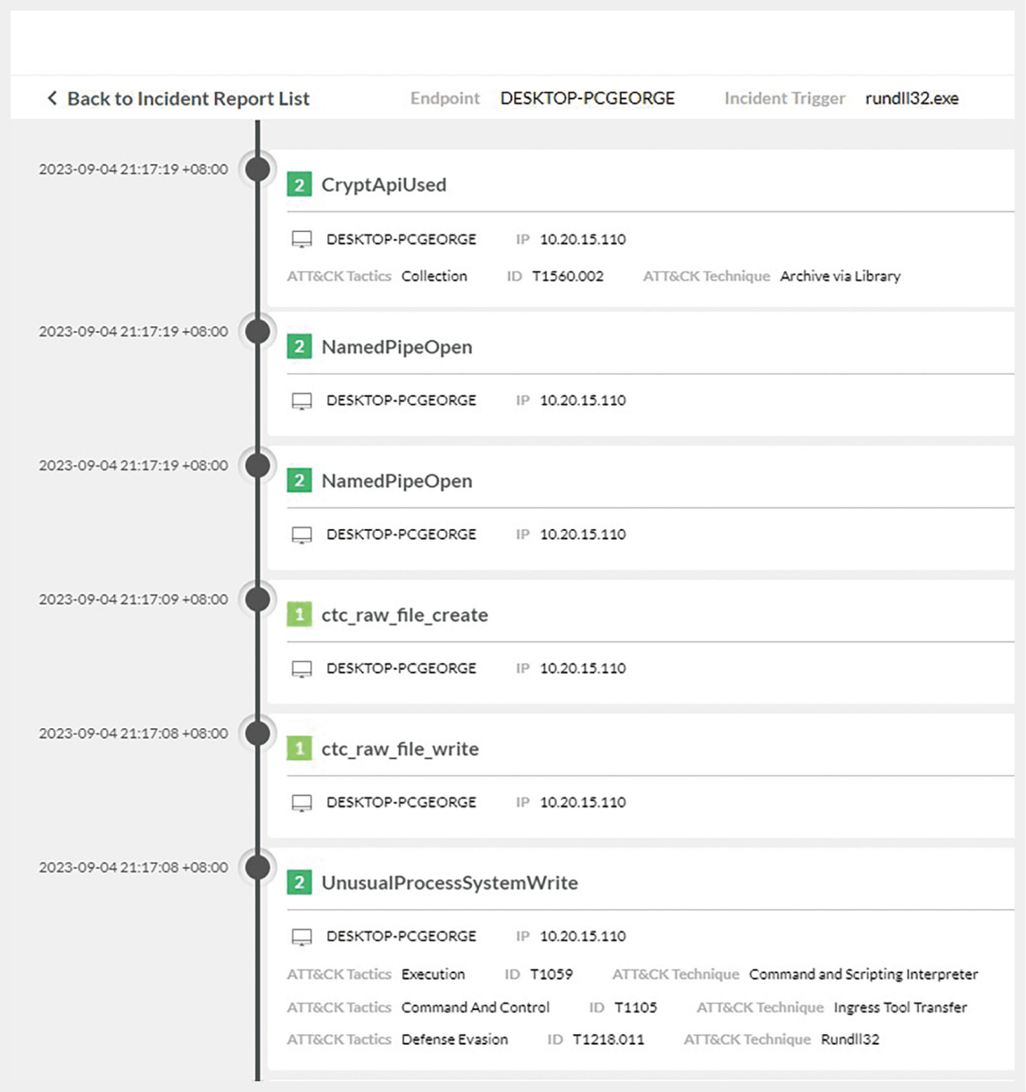Select the timeline marker at 21:17:09
The height and width of the screenshot is (1092, 1026).
[258, 600]
